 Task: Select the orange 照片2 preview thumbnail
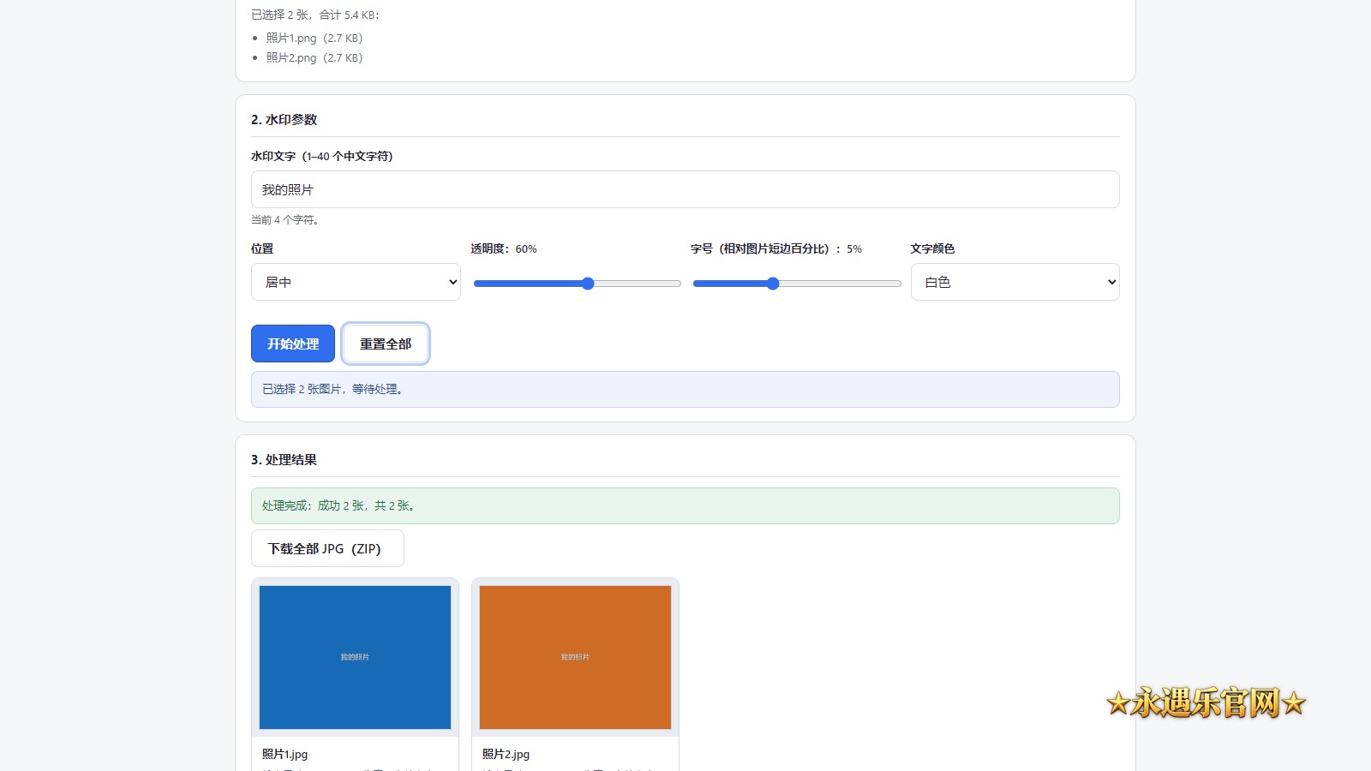pyautogui.click(x=575, y=657)
